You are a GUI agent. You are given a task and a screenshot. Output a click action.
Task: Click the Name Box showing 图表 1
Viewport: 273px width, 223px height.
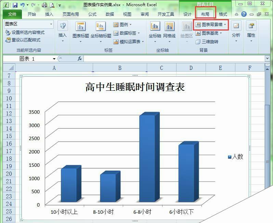point(27,59)
